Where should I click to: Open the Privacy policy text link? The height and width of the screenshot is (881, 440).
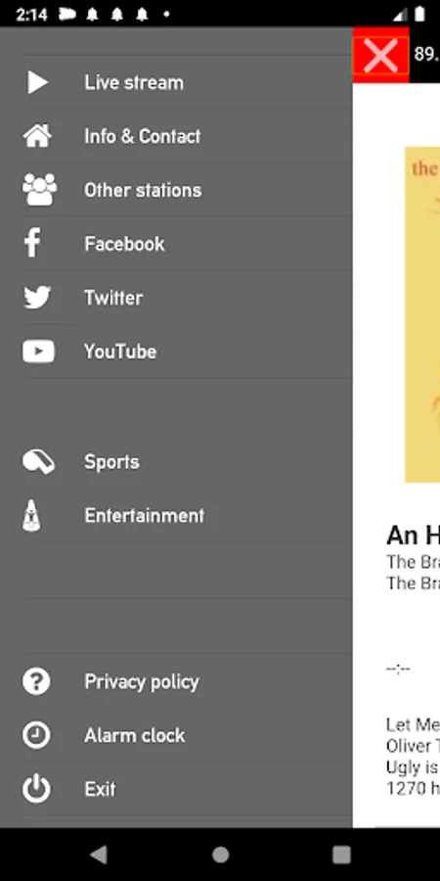(x=142, y=681)
